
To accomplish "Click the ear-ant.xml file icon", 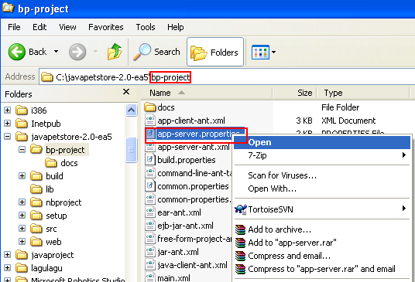I will point(150,212).
